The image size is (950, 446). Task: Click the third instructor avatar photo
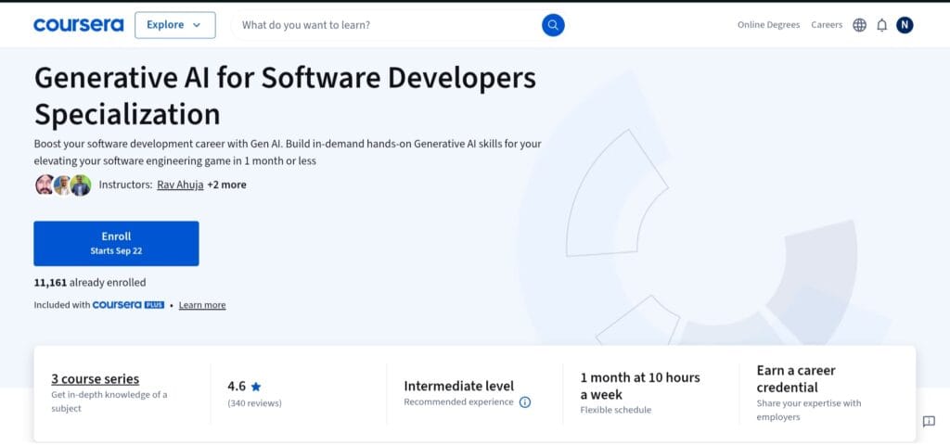point(81,185)
